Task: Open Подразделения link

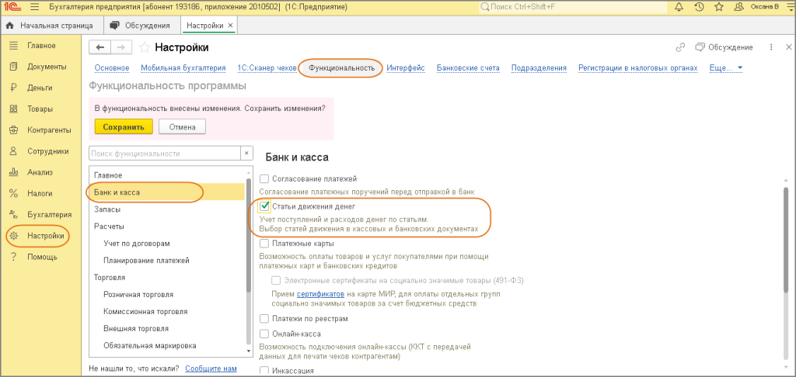Action: 539,68
